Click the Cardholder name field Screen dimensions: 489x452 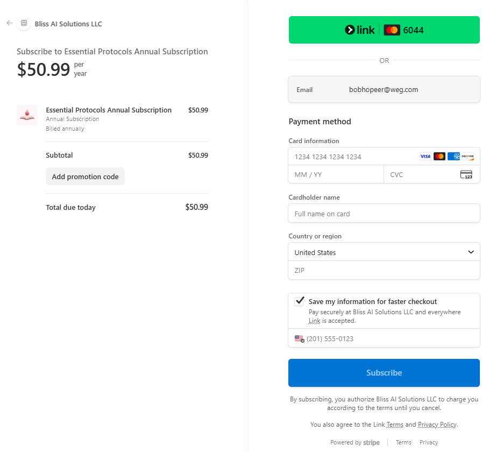point(384,214)
